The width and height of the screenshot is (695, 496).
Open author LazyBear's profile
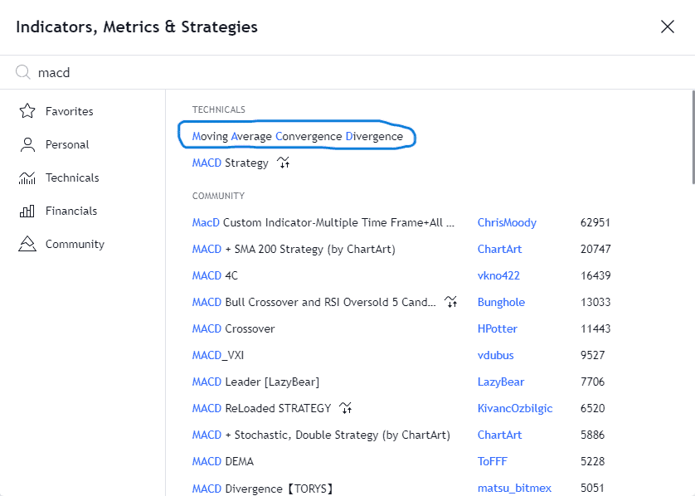500,382
